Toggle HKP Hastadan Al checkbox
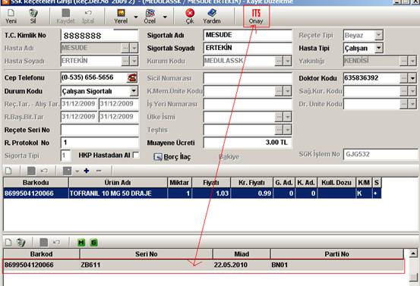Image resolution: width=420 pixels, height=286 pixels. coord(136,156)
